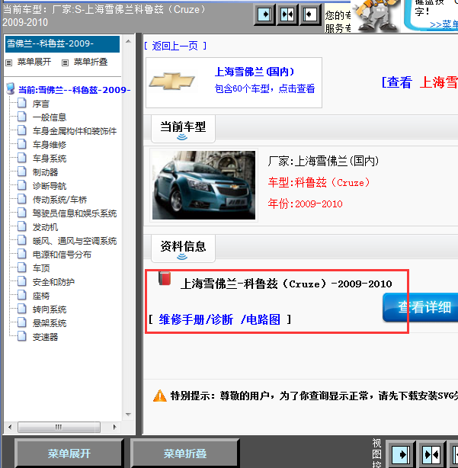Click bottom 菜单展开 button

(69, 454)
